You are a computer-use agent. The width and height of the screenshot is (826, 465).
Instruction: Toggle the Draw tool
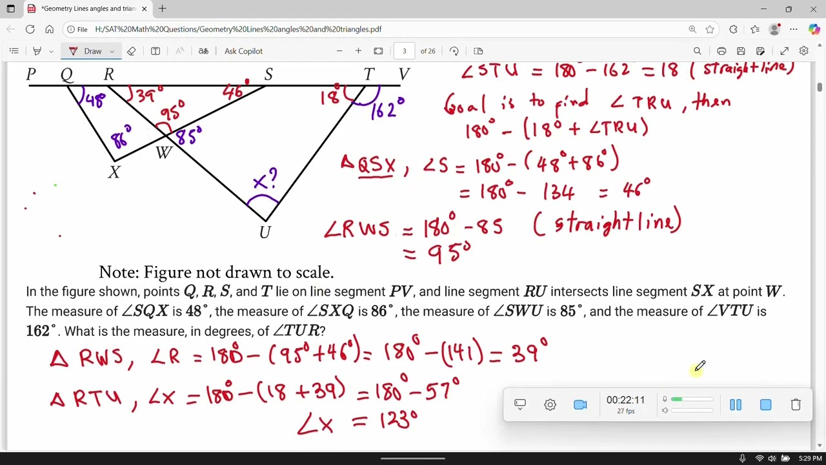pos(86,51)
